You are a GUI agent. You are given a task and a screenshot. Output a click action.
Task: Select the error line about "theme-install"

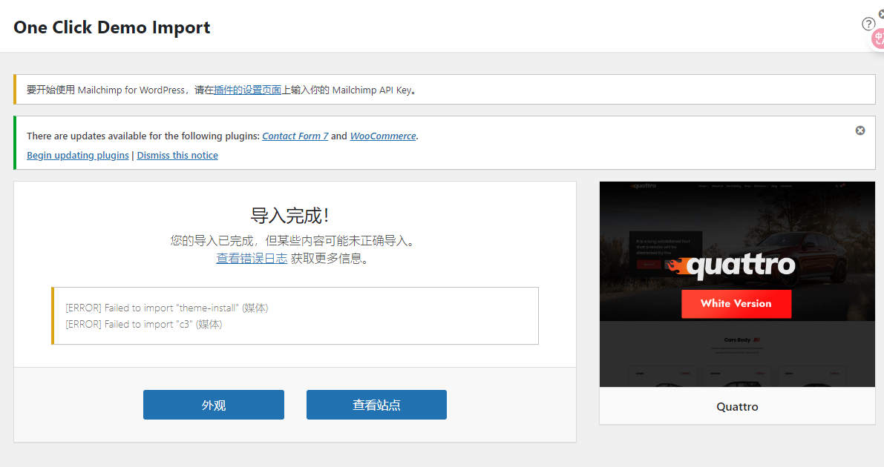pyautogui.click(x=167, y=308)
